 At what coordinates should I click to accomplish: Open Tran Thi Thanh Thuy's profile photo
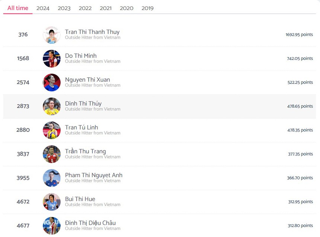click(x=52, y=35)
